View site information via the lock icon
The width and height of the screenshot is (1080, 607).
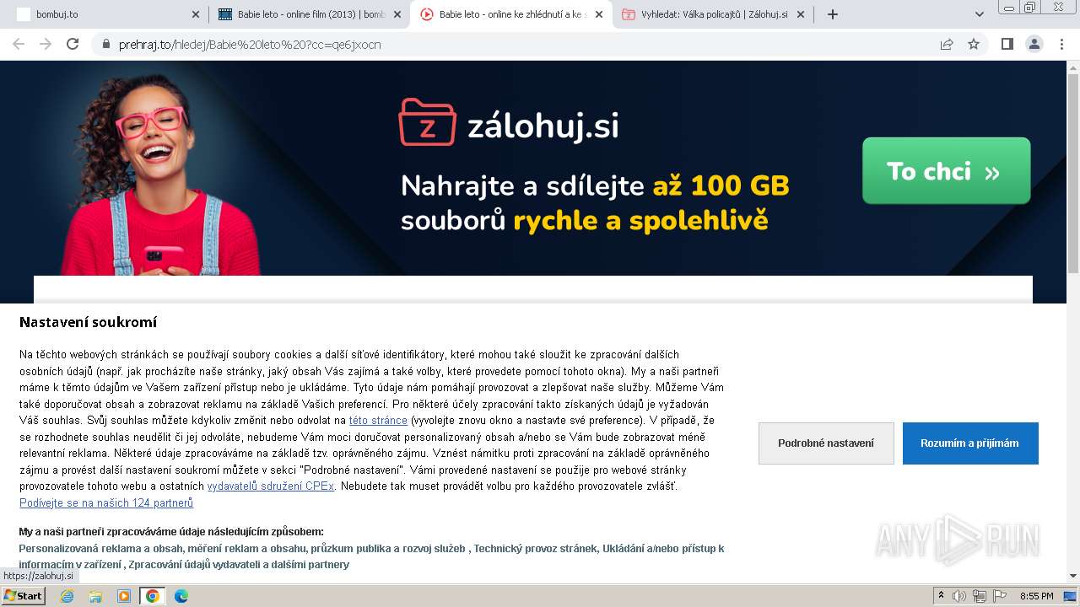[x=106, y=44]
